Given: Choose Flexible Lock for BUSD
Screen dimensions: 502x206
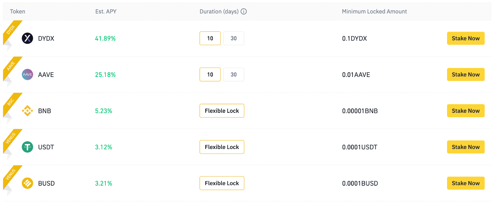Looking at the screenshot, I should tap(222, 183).
